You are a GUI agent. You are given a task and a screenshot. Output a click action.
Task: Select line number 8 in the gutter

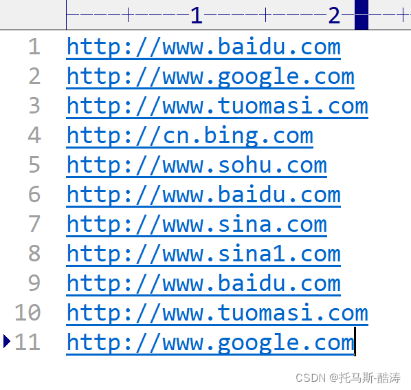[x=34, y=254]
